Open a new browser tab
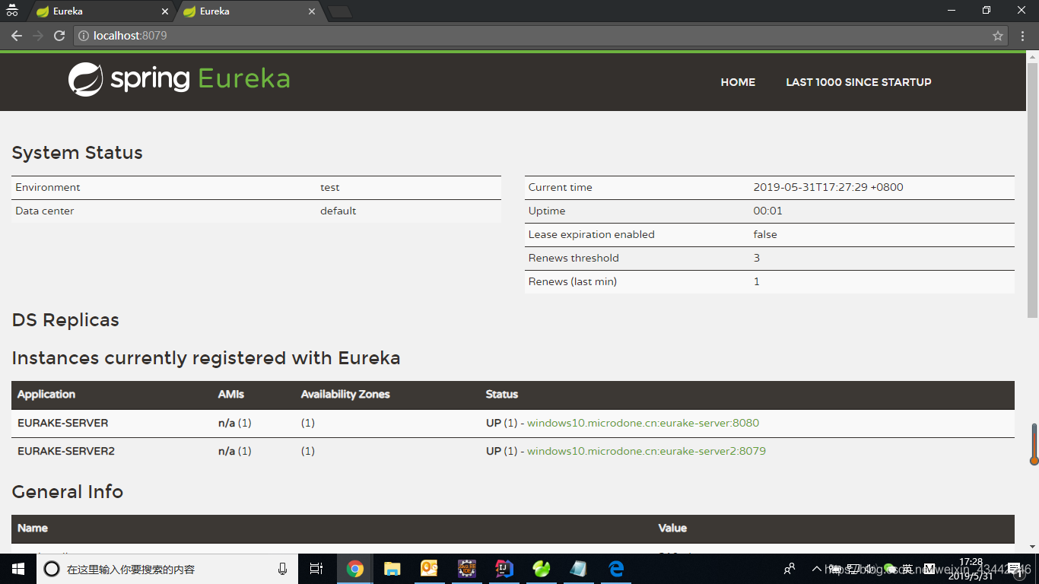Image resolution: width=1039 pixels, height=584 pixels. 339,11
